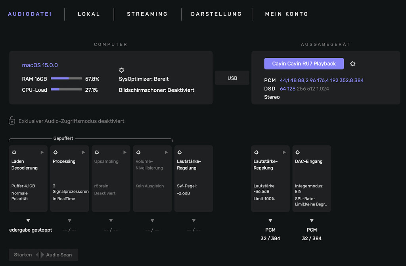Click play arrow on Processing card
The image size is (406, 266).
pos(83,152)
